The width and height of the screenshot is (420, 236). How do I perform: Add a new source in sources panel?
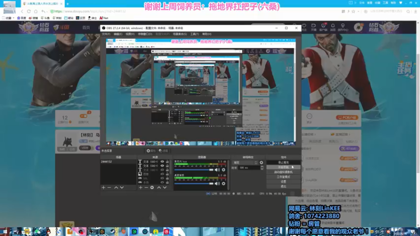point(141,188)
